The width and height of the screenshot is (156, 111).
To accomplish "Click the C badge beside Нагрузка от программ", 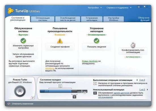I will (x=95, y=83).
